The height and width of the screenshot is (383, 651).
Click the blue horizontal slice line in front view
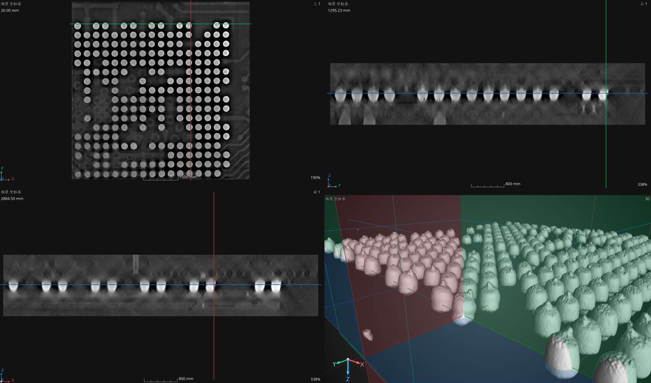pyautogui.click(x=160, y=284)
